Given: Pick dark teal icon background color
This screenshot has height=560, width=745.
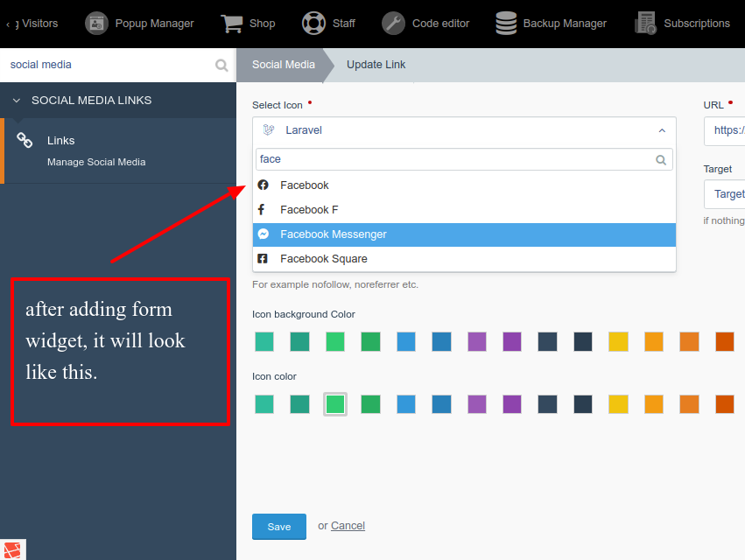Looking at the screenshot, I should point(299,341).
